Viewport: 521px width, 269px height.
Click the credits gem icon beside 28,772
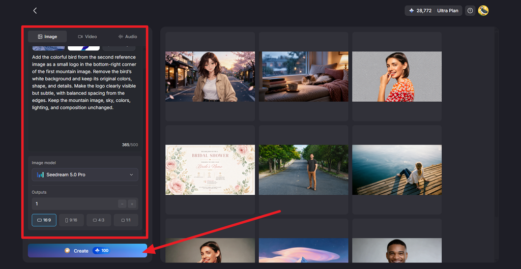(x=411, y=11)
